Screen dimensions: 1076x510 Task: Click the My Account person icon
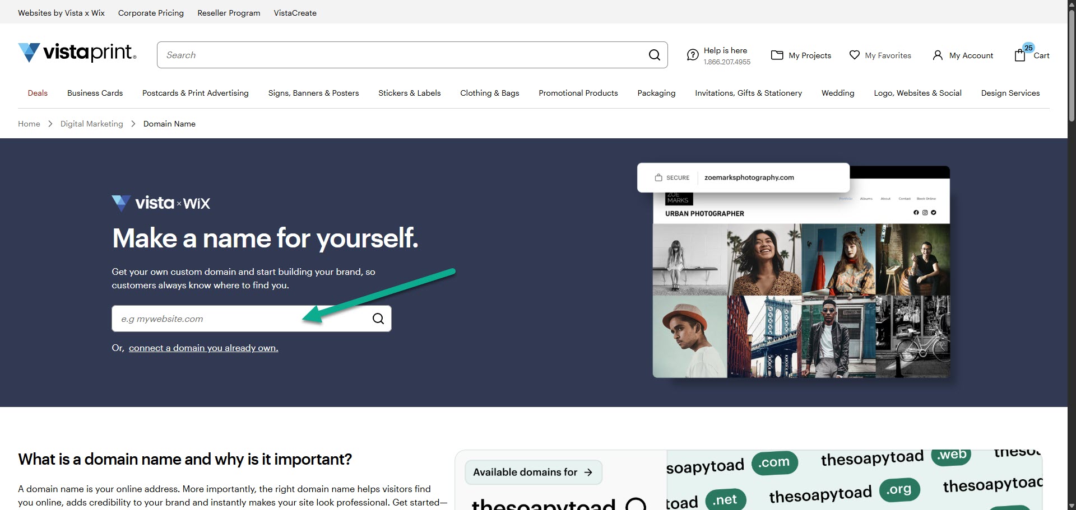point(938,55)
